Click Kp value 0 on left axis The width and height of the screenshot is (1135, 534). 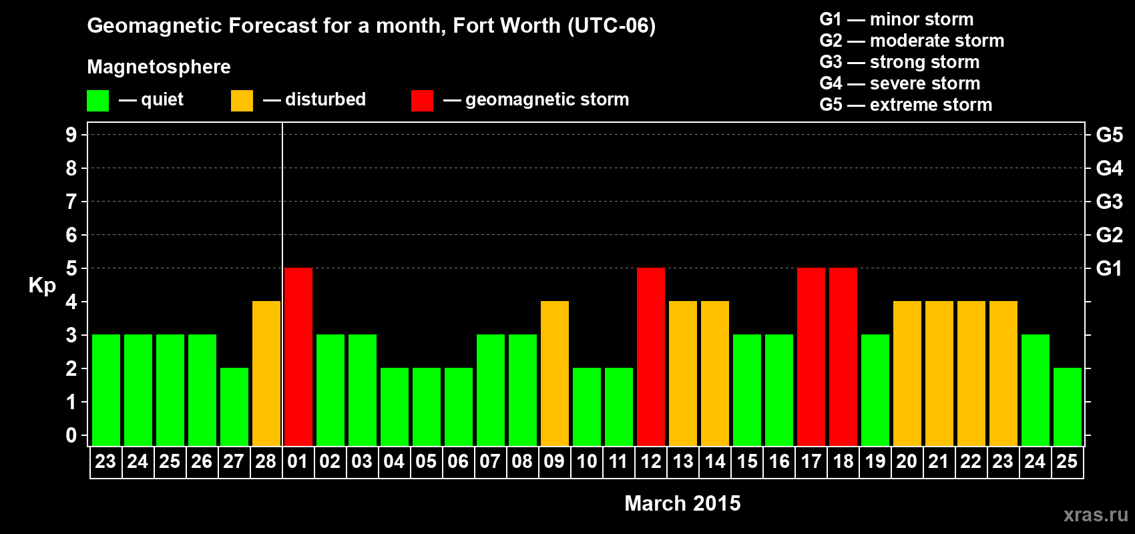pos(71,435)
